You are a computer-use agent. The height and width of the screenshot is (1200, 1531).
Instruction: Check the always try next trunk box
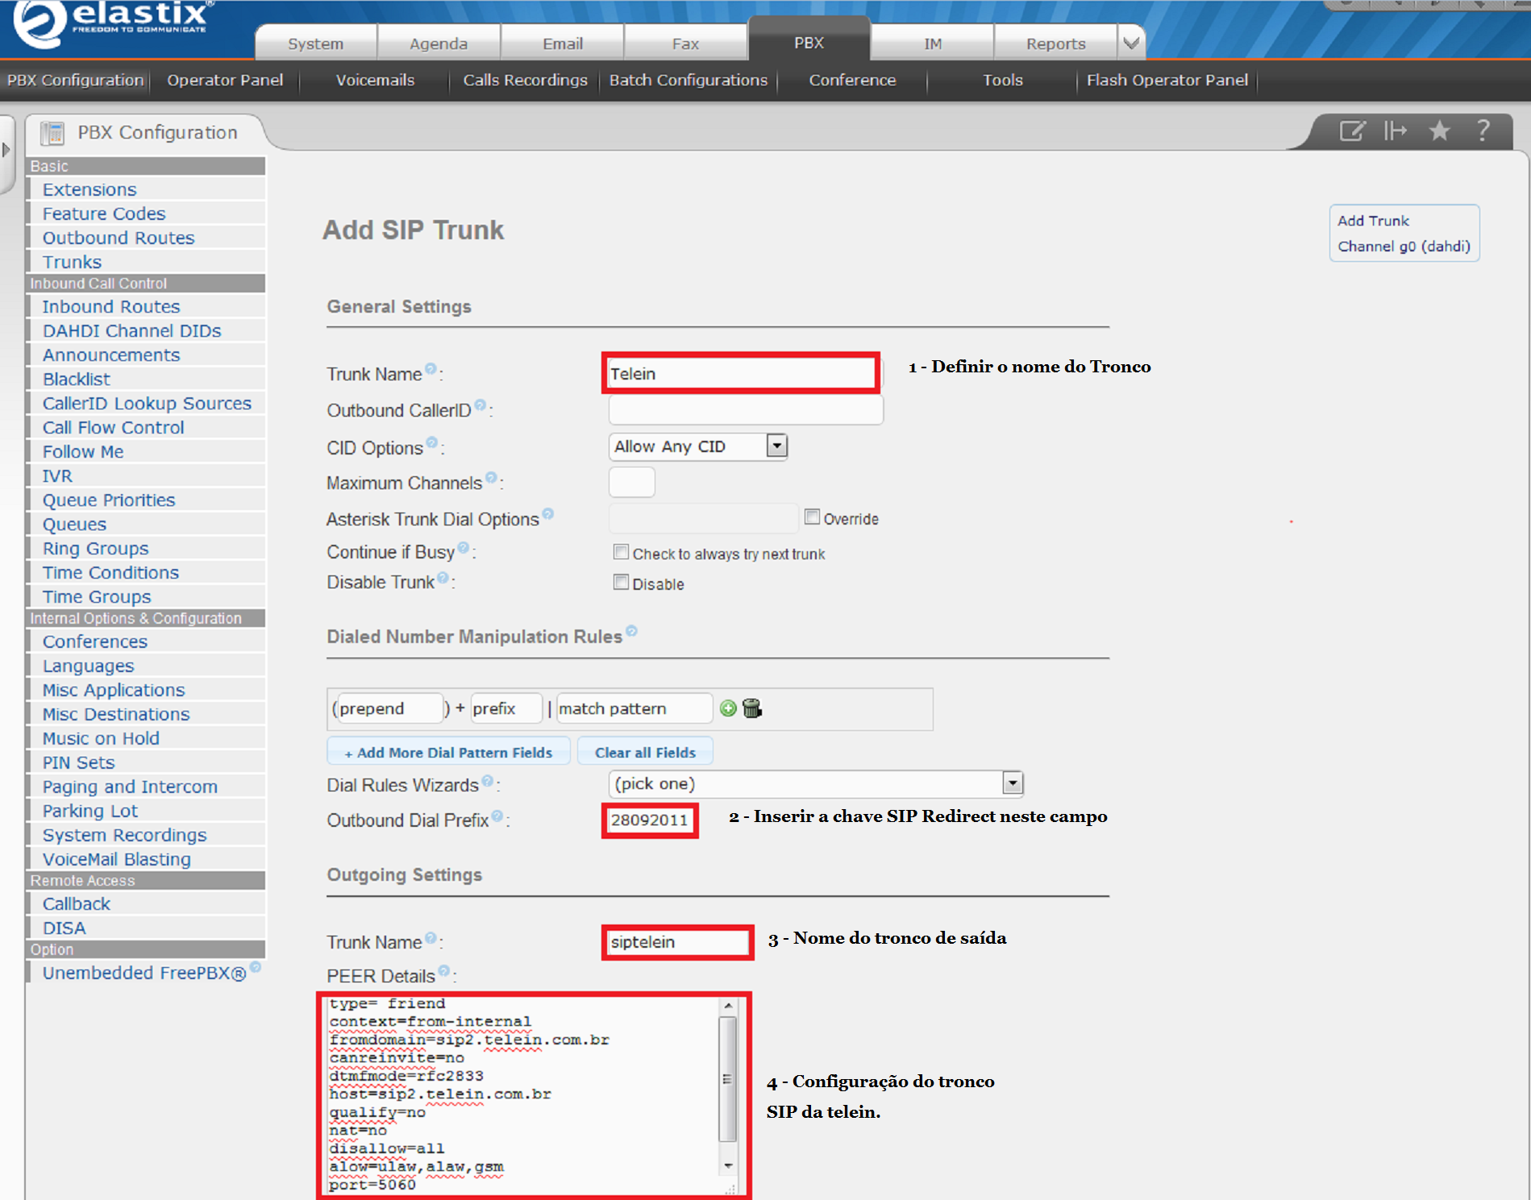point(621,552)
